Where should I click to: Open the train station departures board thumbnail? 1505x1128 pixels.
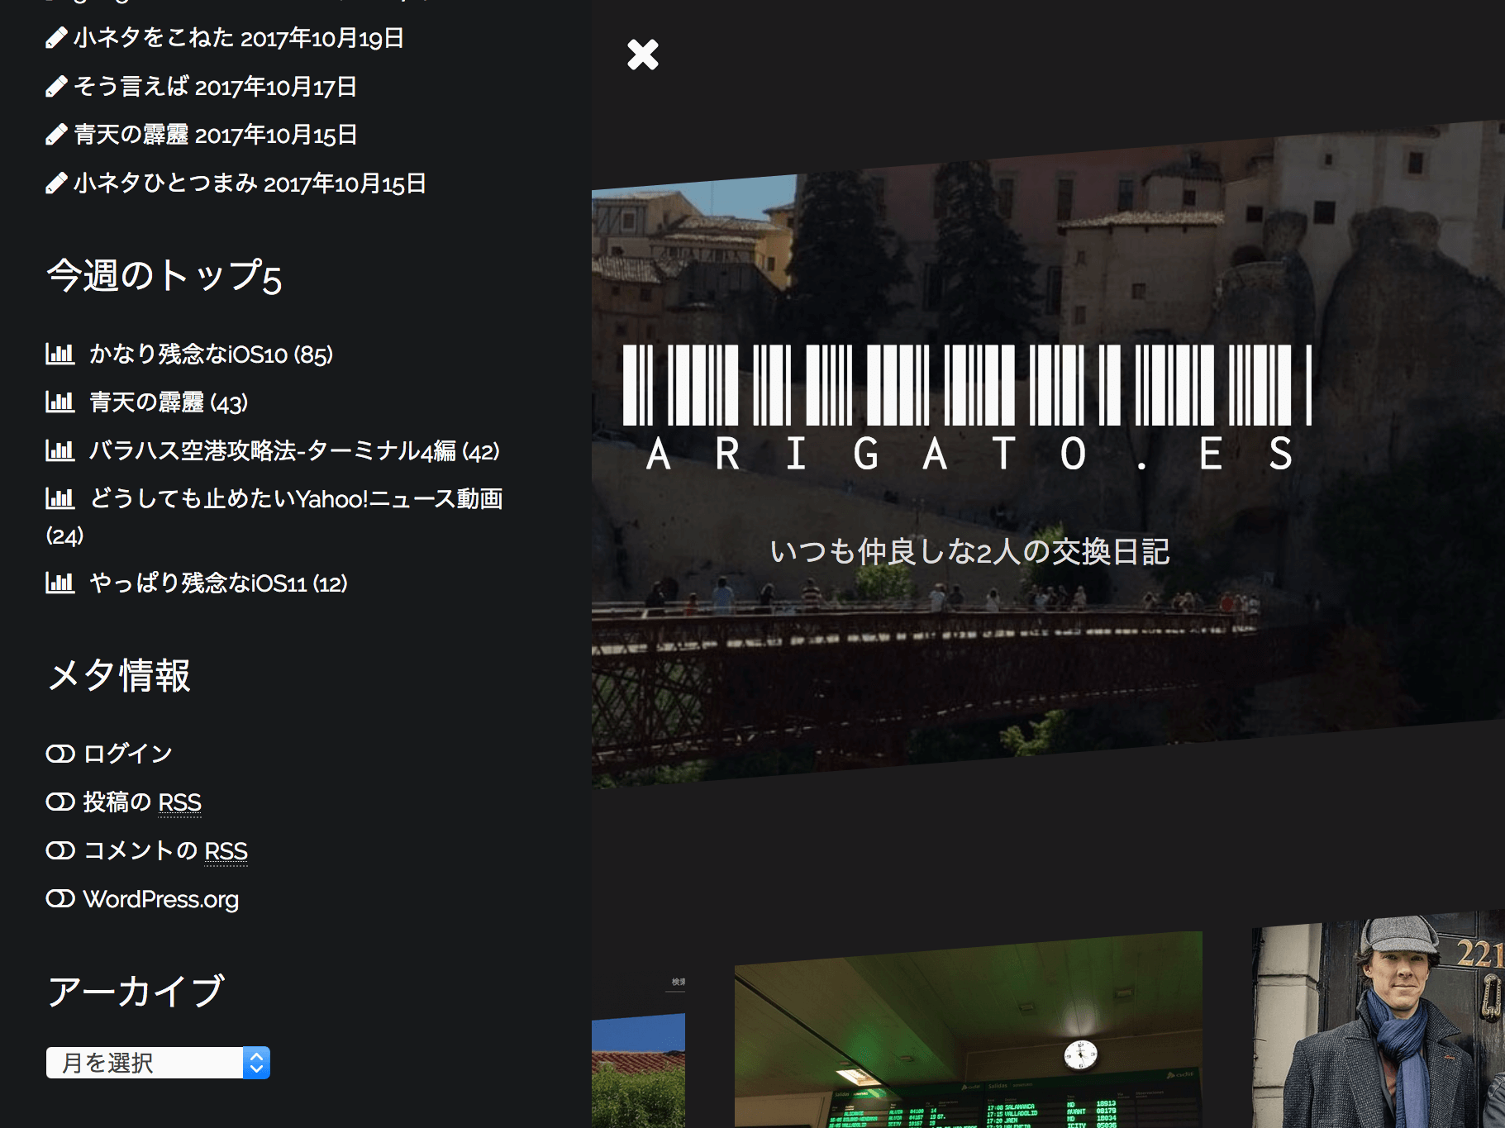click(x=968, y=1033)
